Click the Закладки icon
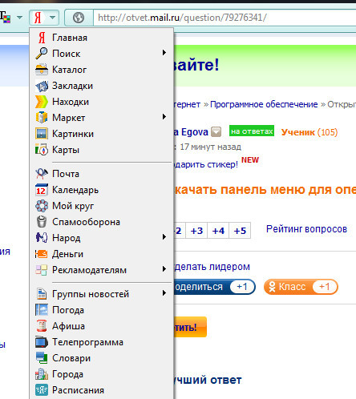This screenshot has width=356, height=399. pos(42,86)
